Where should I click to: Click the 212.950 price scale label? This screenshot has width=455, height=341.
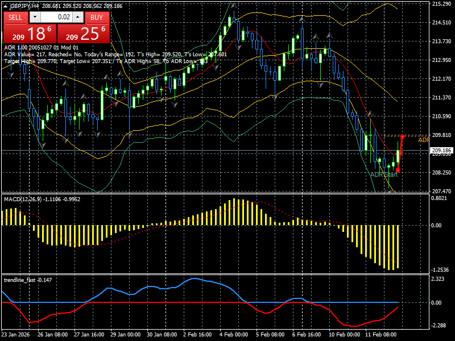(x=441, y=60)
